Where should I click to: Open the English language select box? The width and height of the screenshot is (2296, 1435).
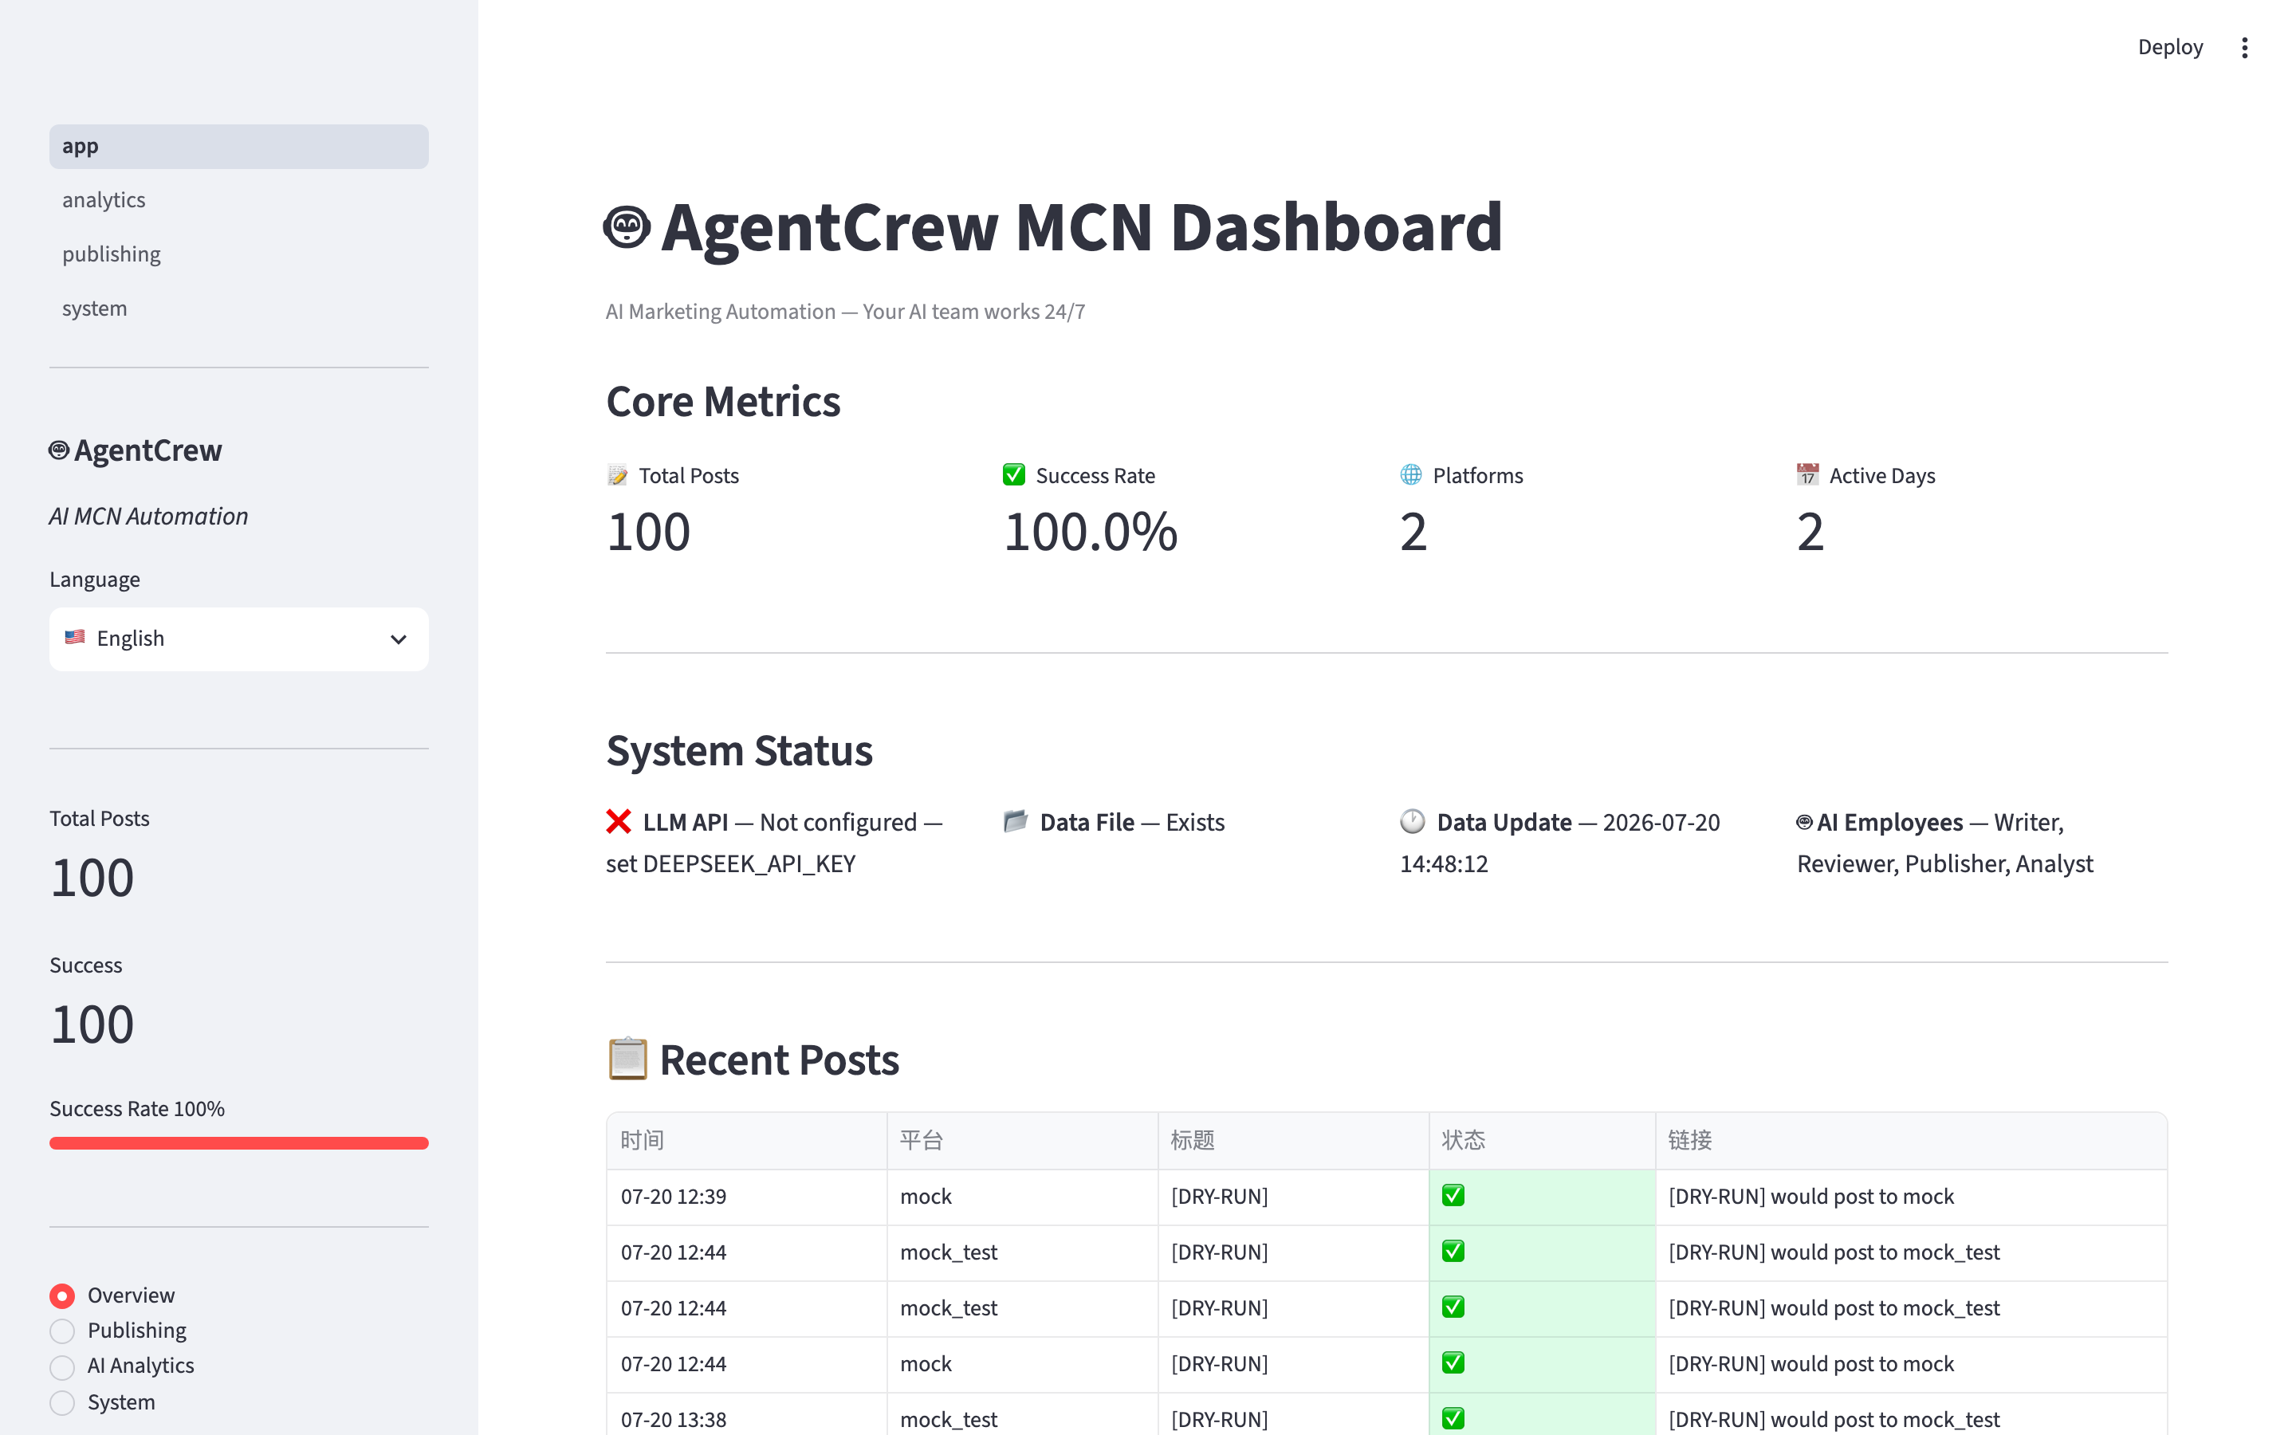(x=239, y=639)
